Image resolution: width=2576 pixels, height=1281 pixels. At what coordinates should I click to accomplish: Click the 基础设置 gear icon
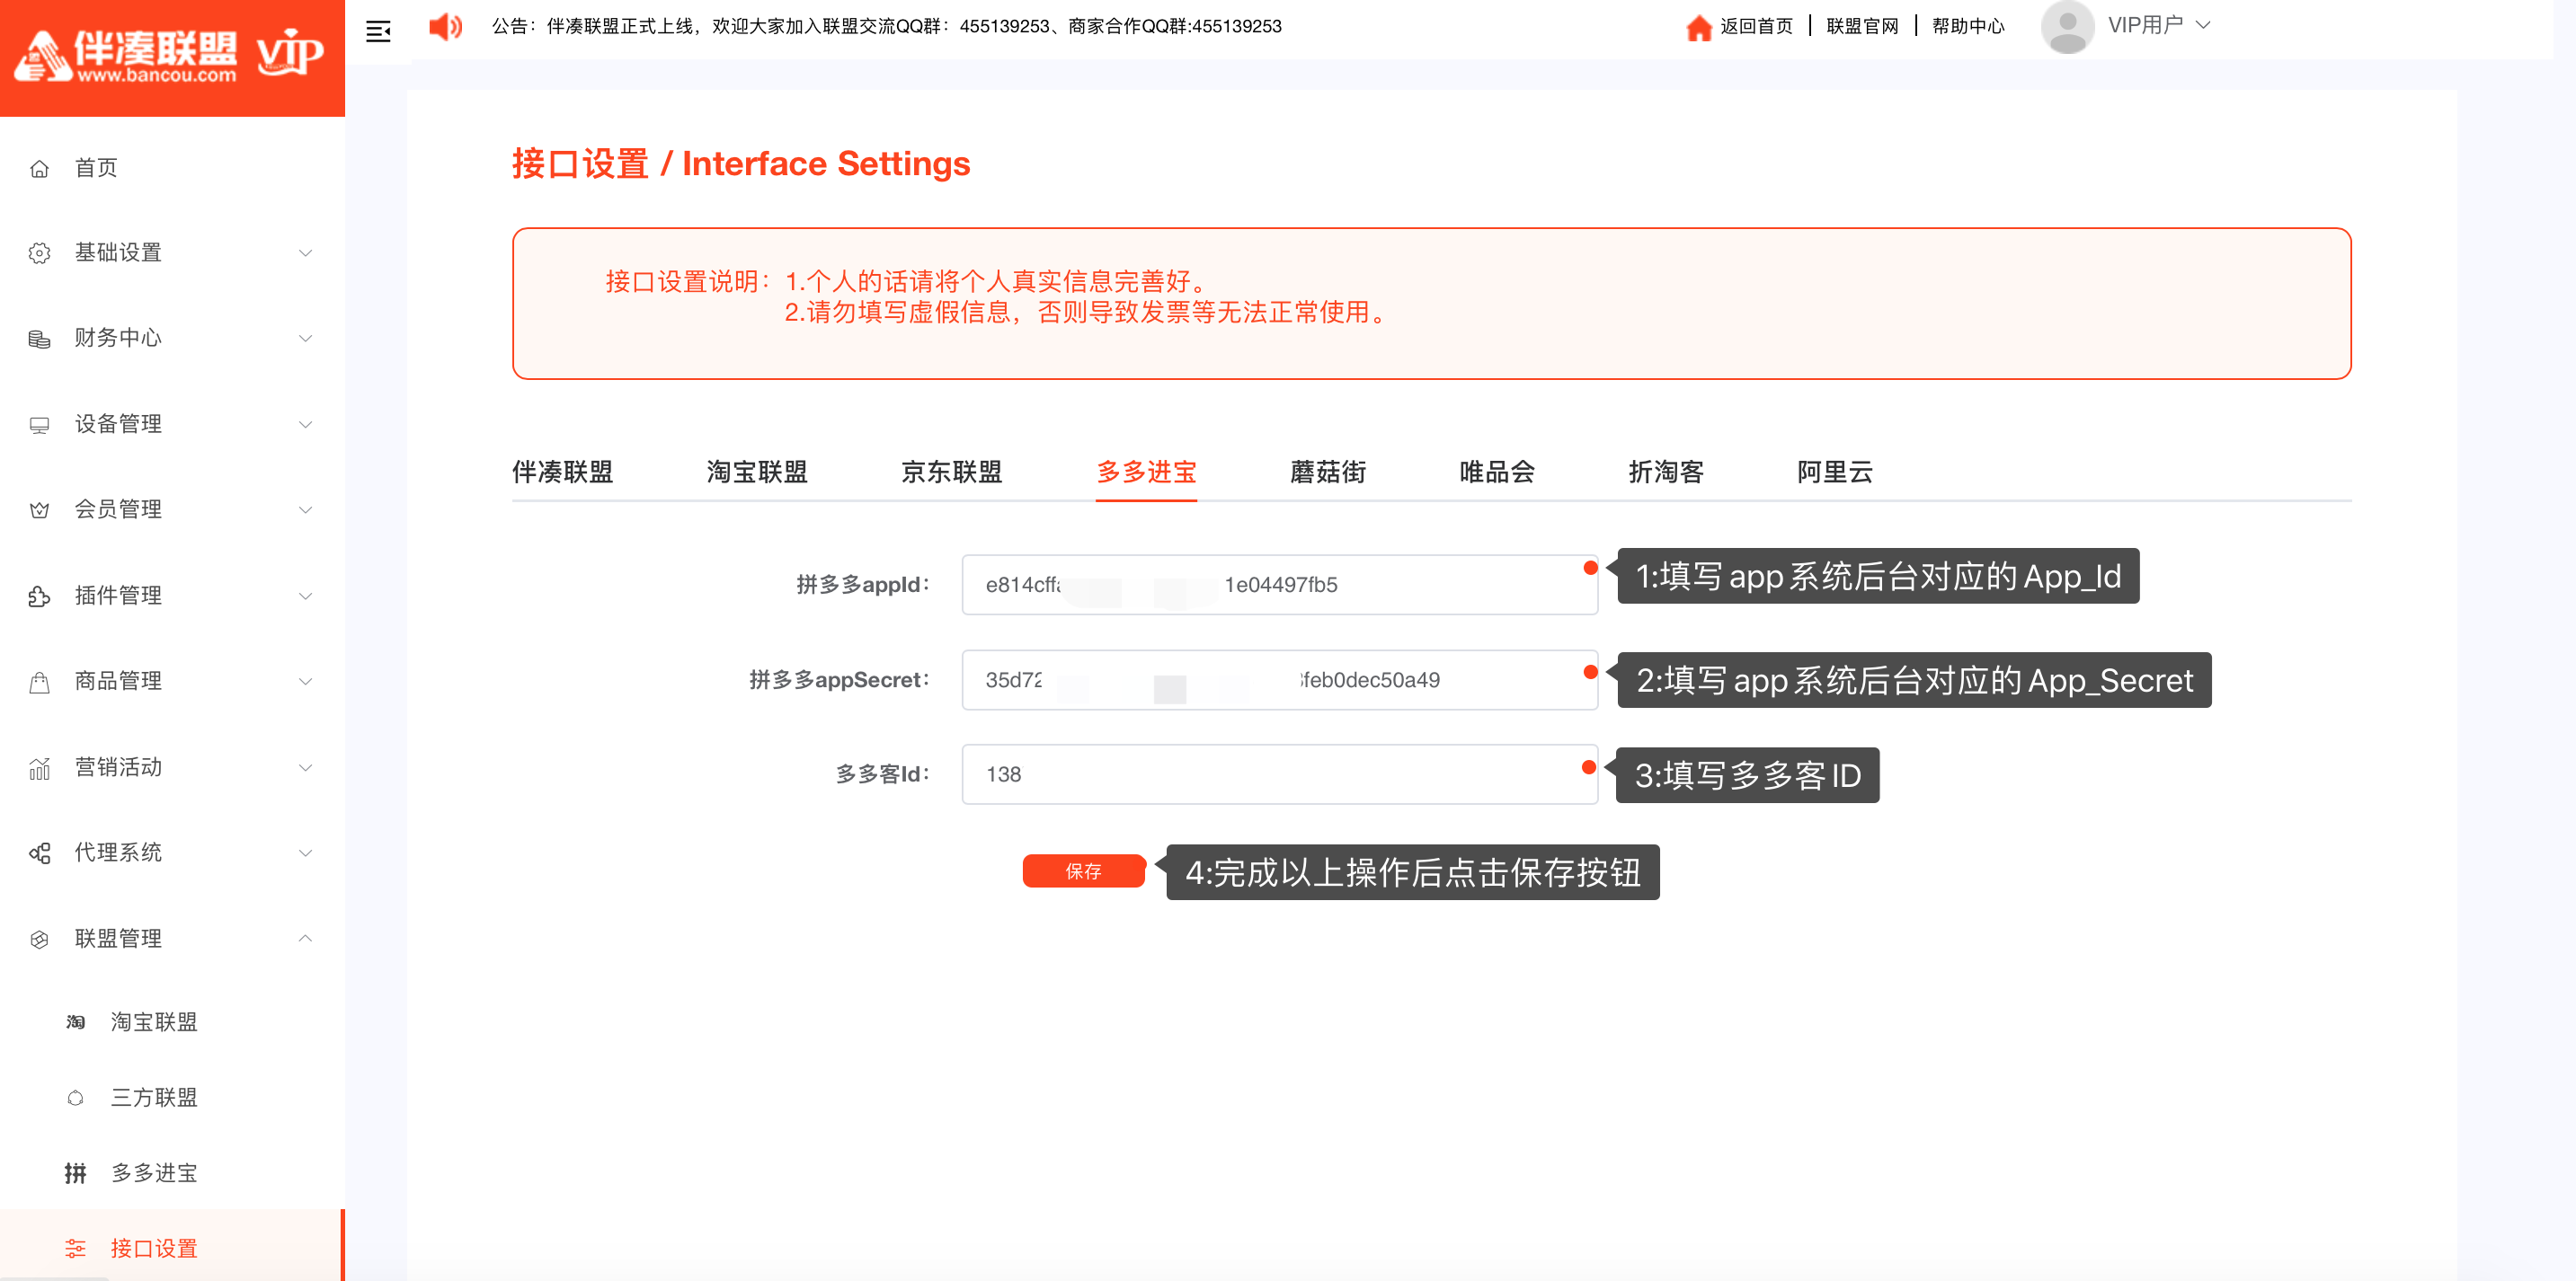click(39, 254)
